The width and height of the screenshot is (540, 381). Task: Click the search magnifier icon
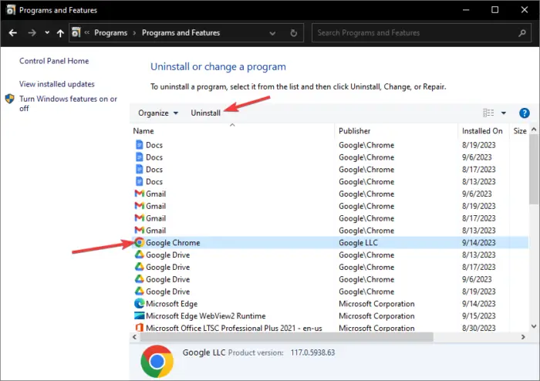coord(521,33)
